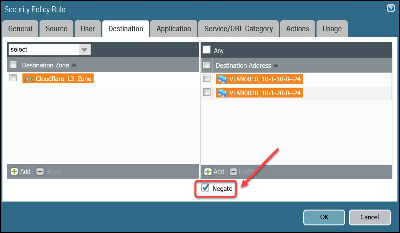This screenshot has height=233, width=400.
Task: Select the checkbox next to Cloudflare_L3_Zone
Action: tap(13, 78)
